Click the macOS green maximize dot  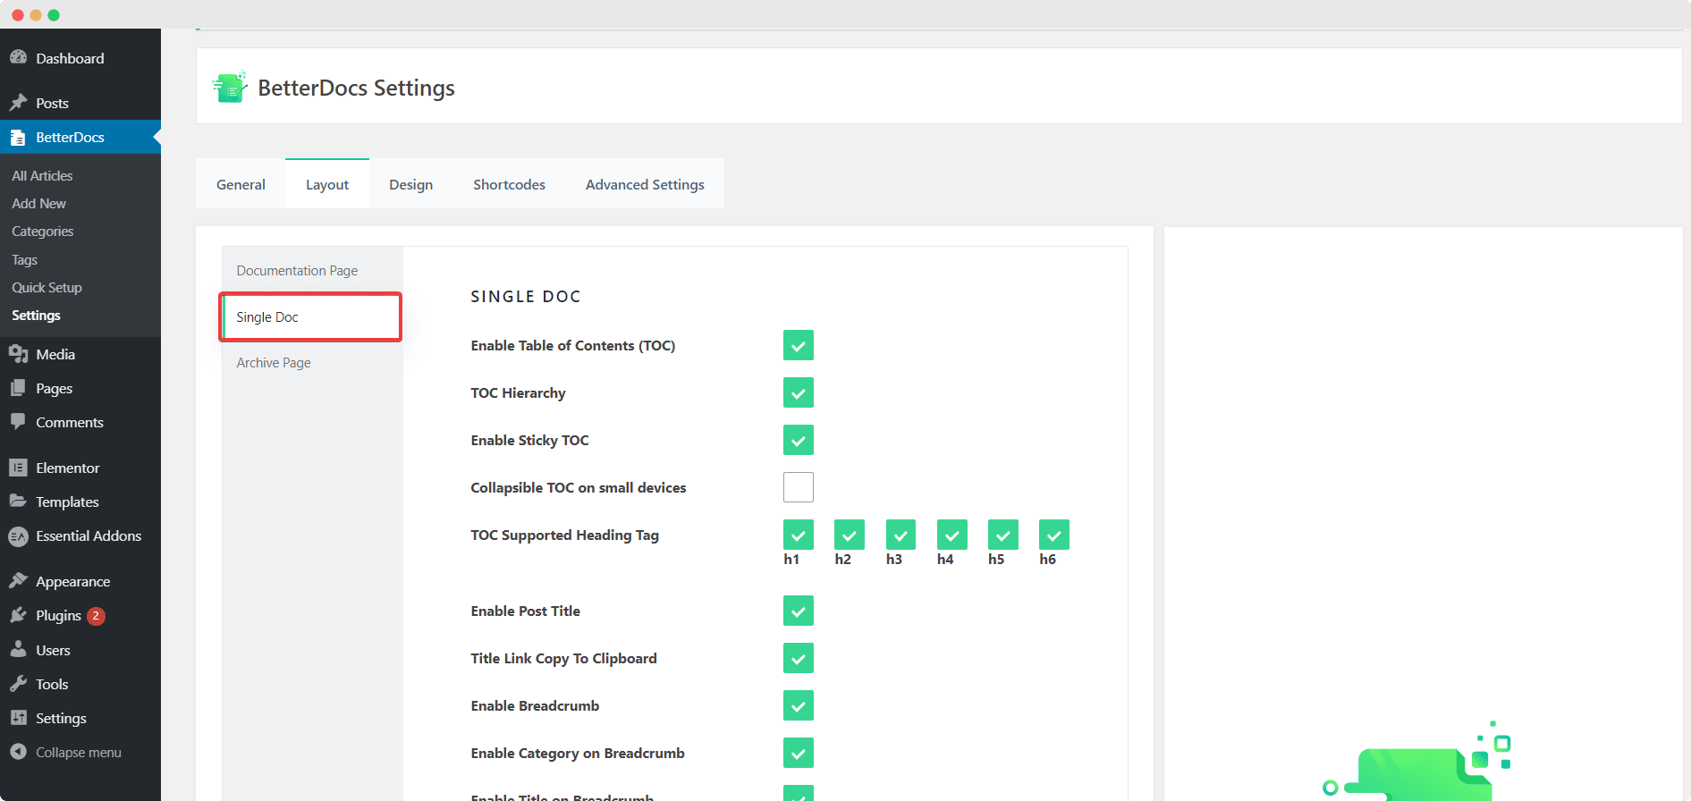[x=54, y=15]
